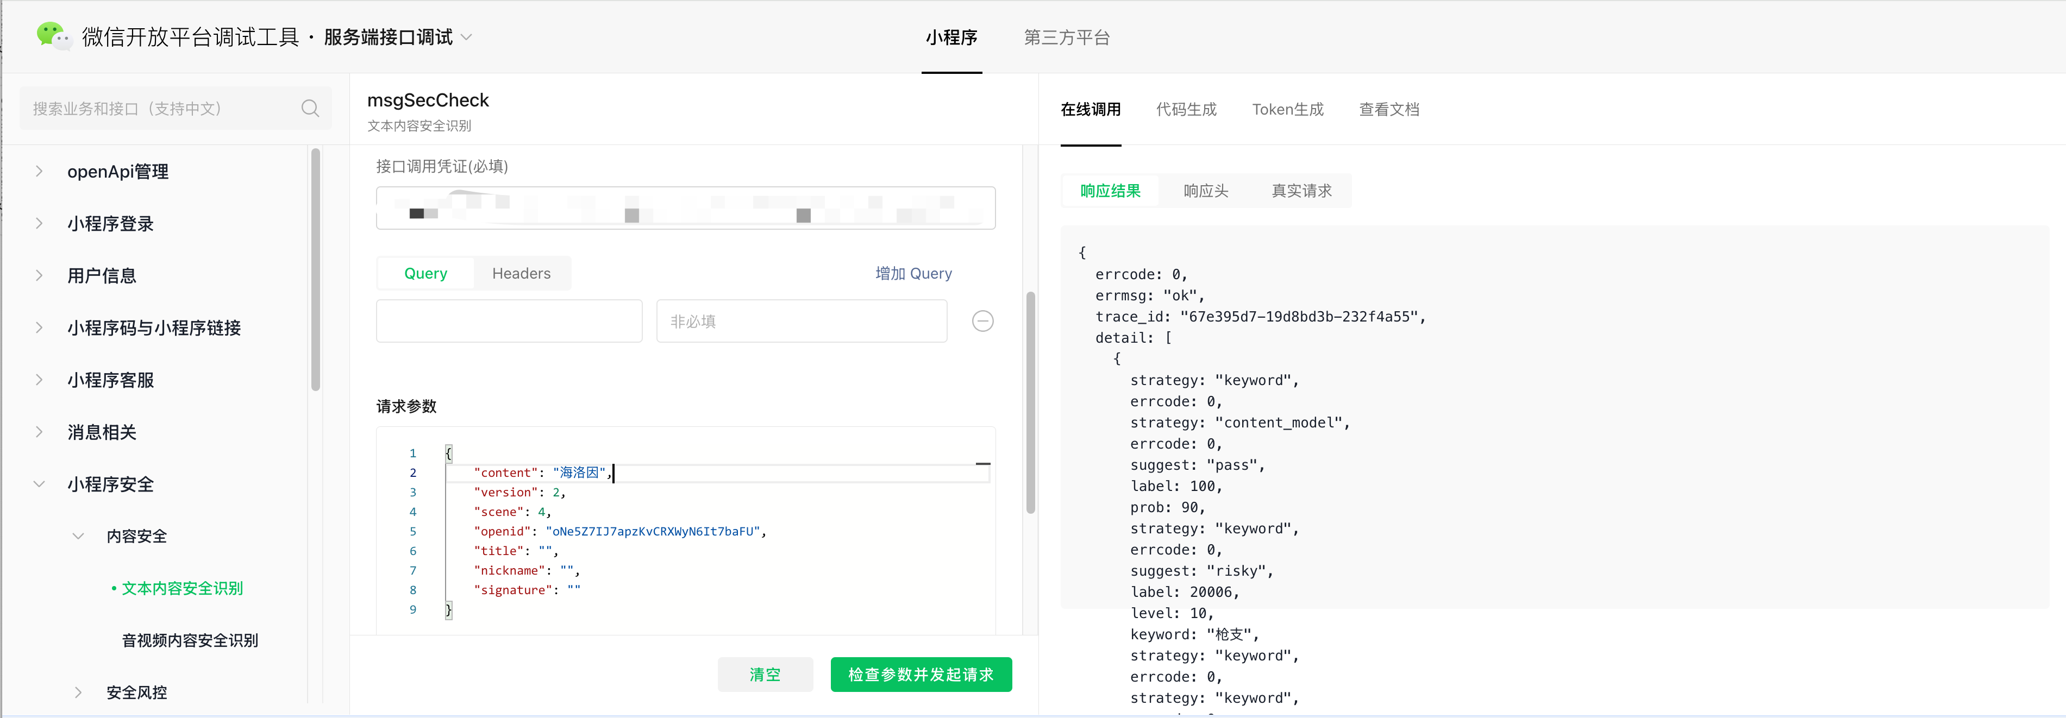This screenshot has height=718, width=2066.
Task: Switch to the 小程序 top tab
Action: pyautogui.click(x=951, y=37)
